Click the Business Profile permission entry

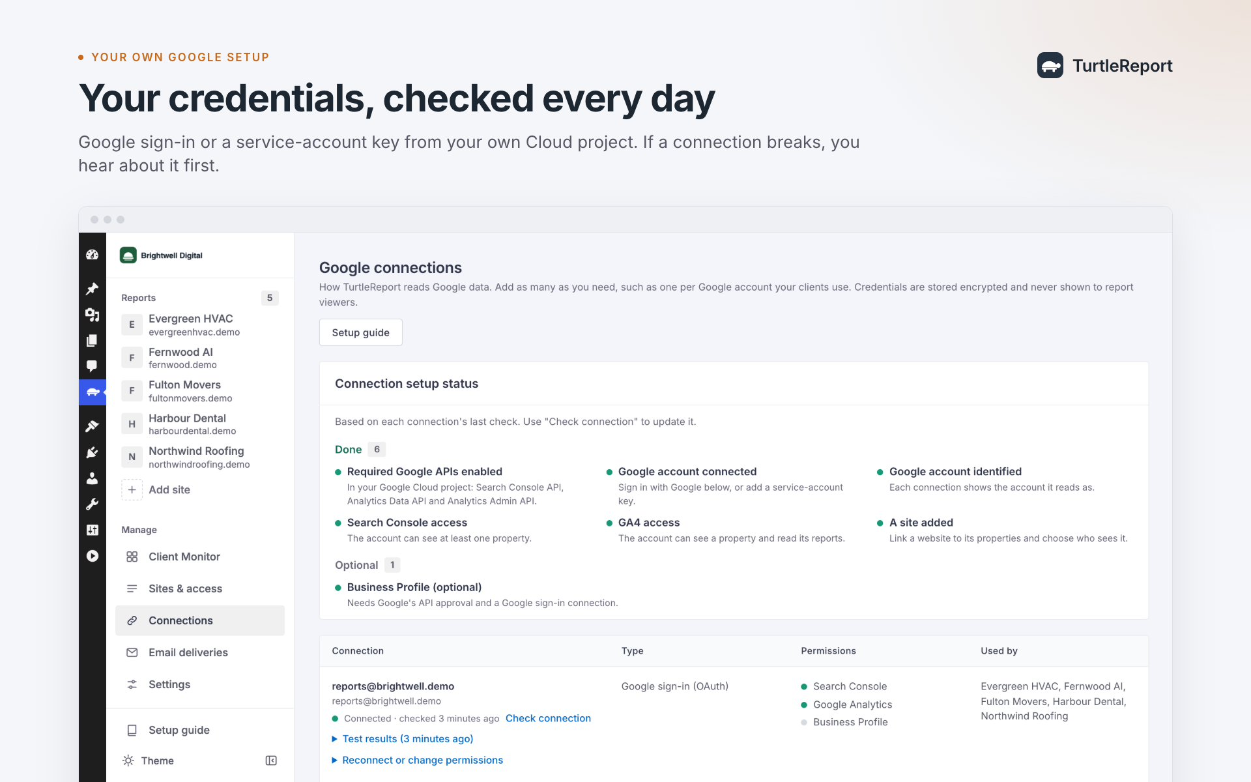tap(844, 722)
